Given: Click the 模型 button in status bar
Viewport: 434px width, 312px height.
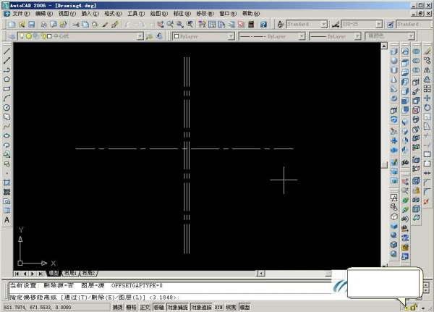Looking at the screenshot, I should 245,307.
